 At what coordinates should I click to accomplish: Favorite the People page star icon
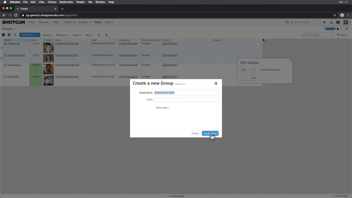tap(15, 29)
